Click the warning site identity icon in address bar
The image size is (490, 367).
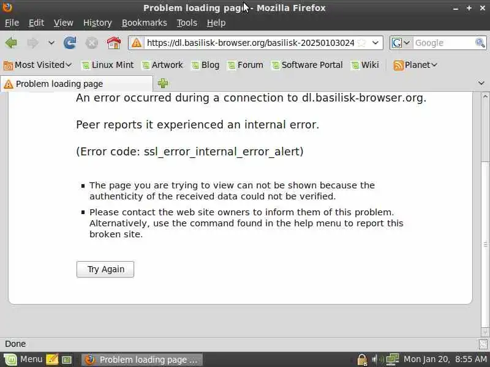click(x=136, y=43)
